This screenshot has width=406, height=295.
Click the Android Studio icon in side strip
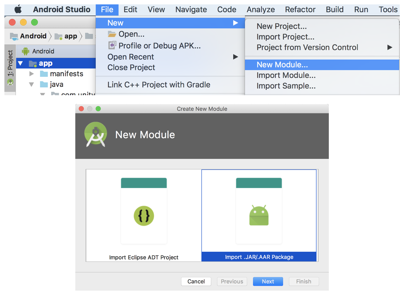click(x=10, y=82)
